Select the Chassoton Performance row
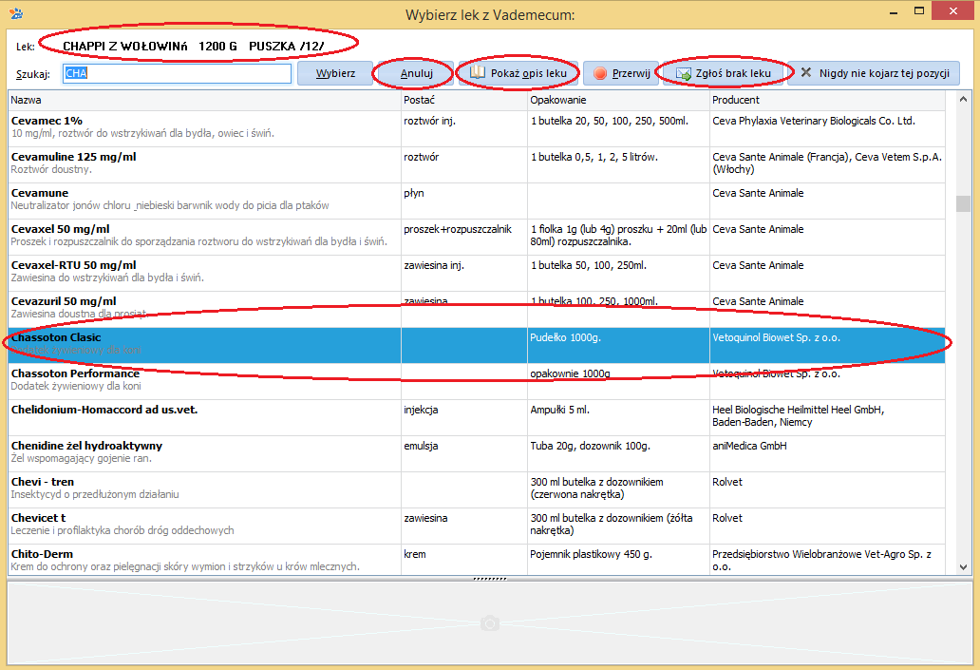Screen dimensions: 980x670 [477, 382]
